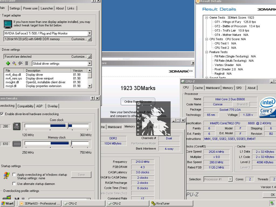Collapse the Game Tests tree node
This screenshot has width=276, height=207.
[207, 18]
